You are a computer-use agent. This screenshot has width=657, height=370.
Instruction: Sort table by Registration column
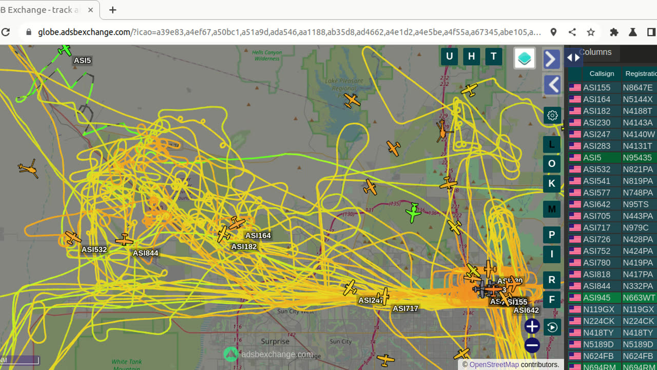pyautogui.click(x=640, y=73)
